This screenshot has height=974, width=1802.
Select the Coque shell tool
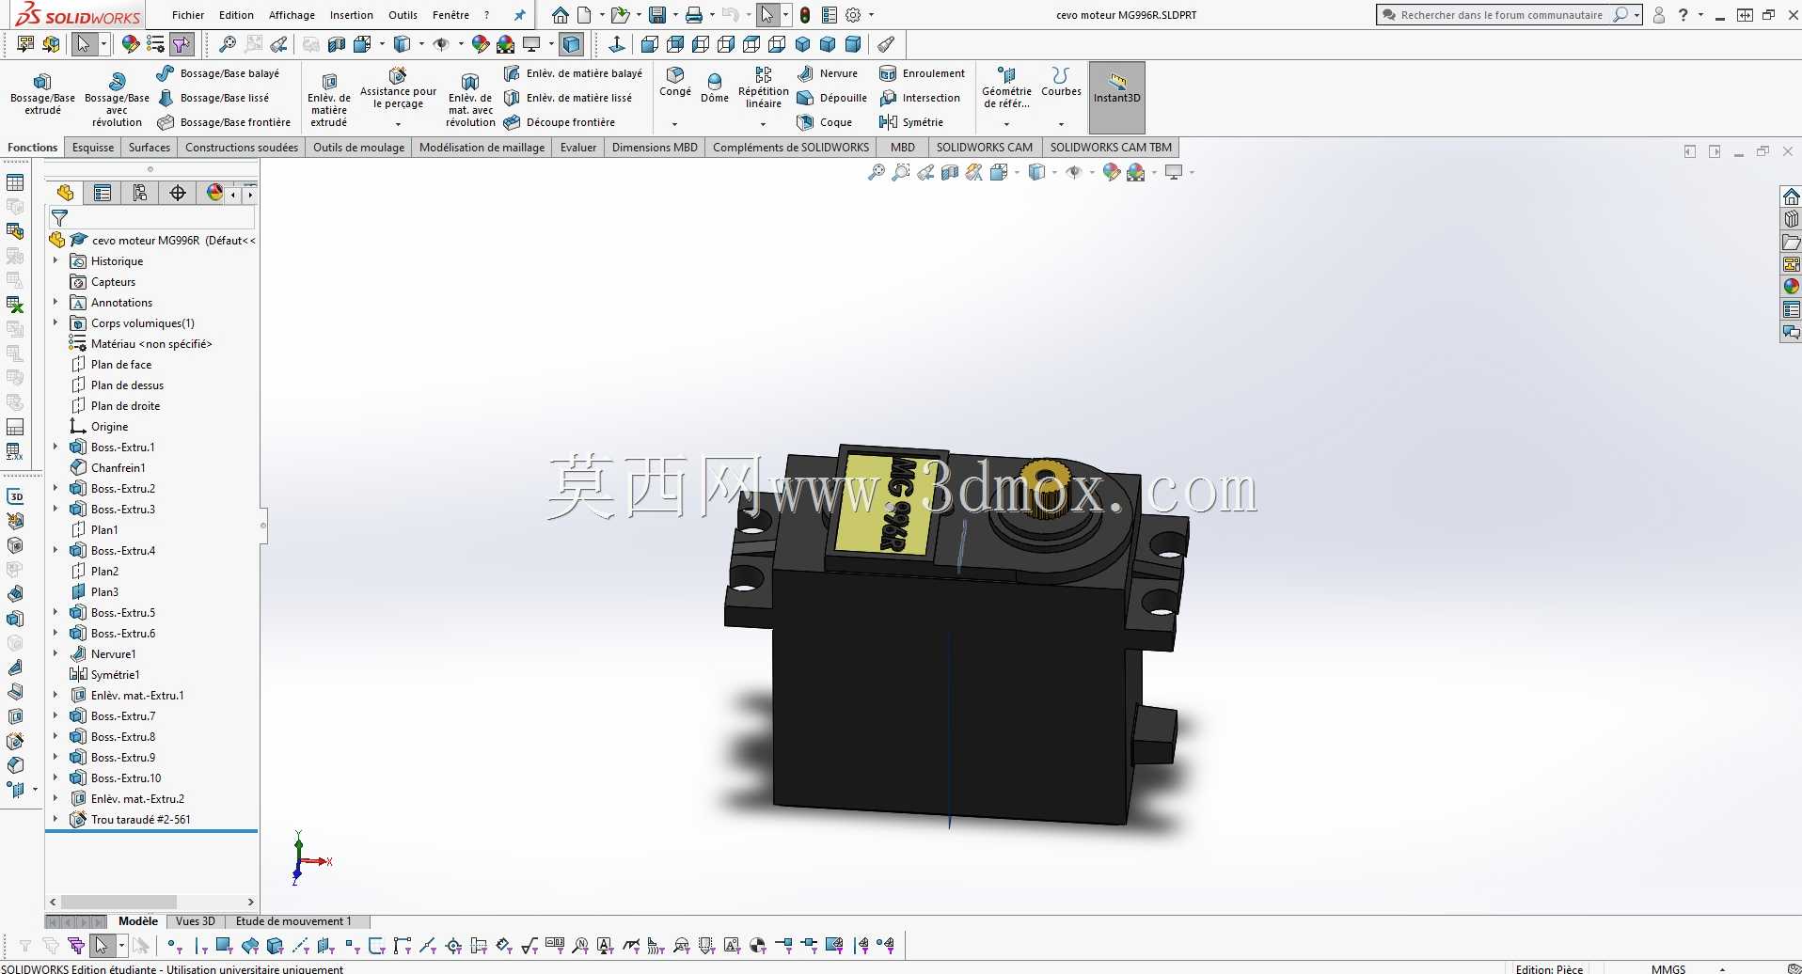point(824,122)
